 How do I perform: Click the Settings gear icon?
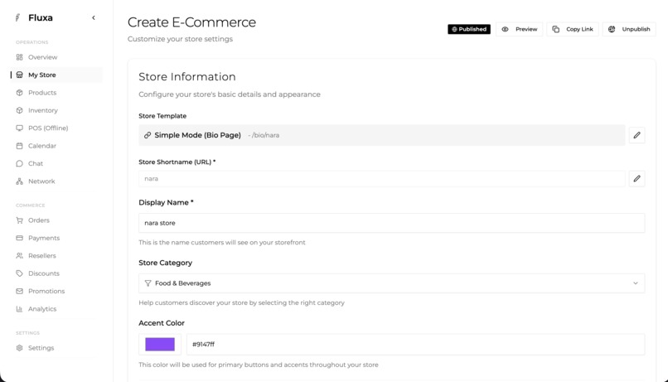19,348
